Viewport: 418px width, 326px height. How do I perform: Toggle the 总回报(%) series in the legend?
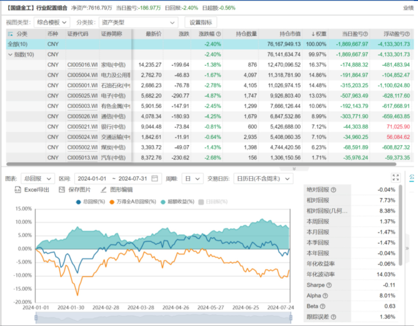(90, 201)
